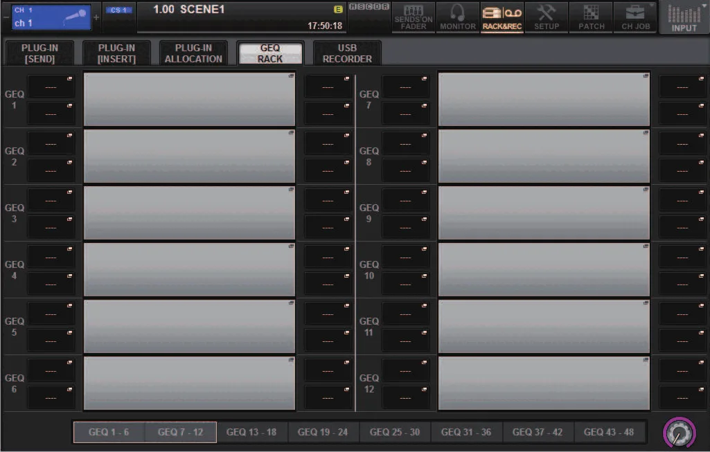Open GEQ 4 upper output patch selector
Image resolution: width=710 pixels, height=452 pixels.
click(x=328, y=257)
